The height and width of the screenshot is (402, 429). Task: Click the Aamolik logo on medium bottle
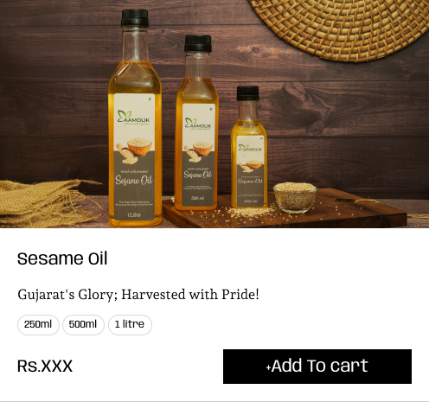pyautogui.click(x=198, y=124)
